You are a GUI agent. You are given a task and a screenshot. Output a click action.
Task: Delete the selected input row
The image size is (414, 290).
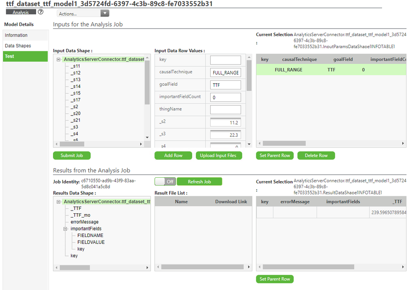tap(316, 155)
